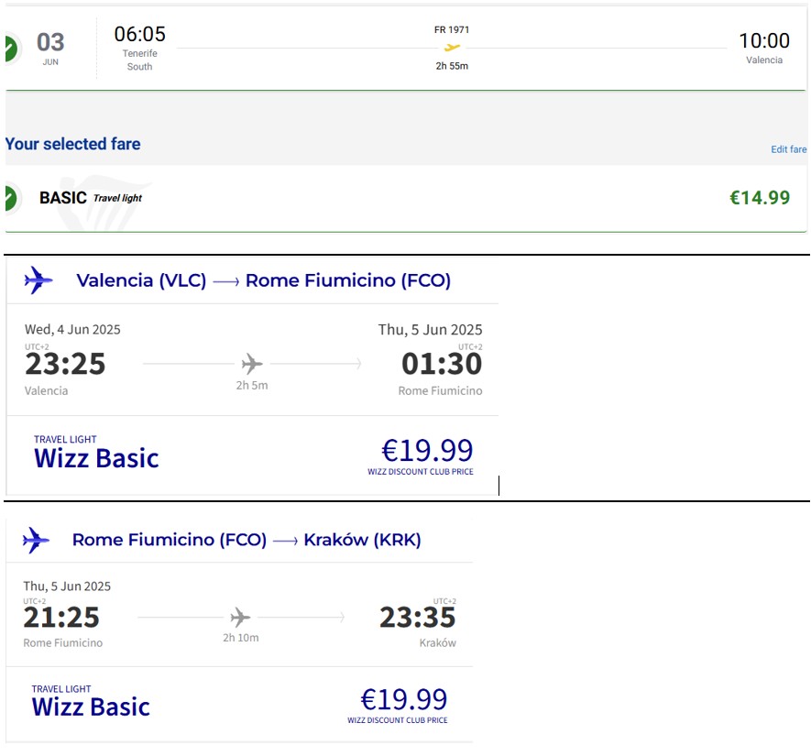Click the FR 1971 flight number

[452, 30]
